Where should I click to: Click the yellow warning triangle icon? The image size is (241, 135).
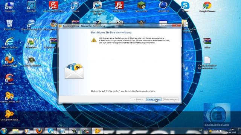[94, 40]
